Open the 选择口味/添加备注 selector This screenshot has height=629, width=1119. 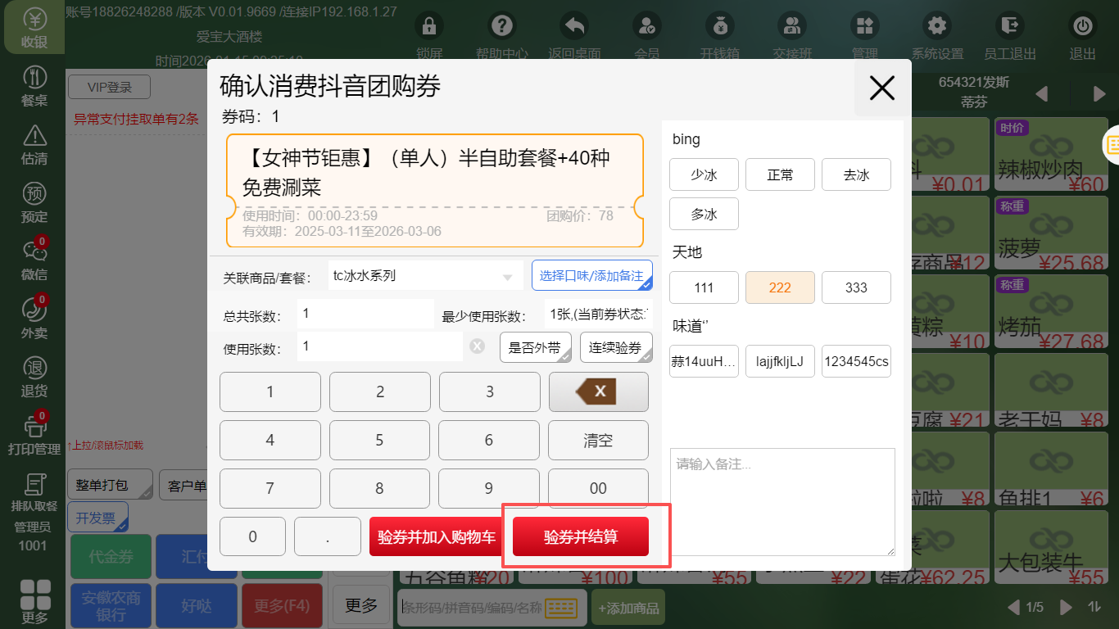coord(591,276)
